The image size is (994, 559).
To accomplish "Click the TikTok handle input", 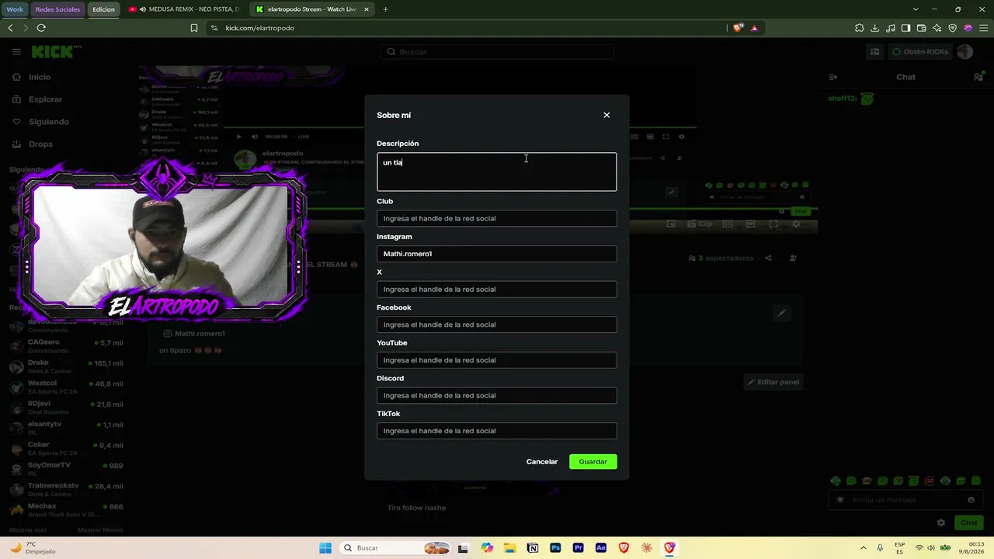I will 497,431.
